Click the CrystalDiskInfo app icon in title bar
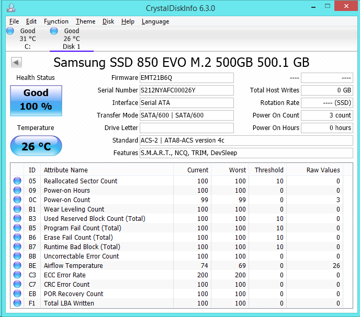 12,8
